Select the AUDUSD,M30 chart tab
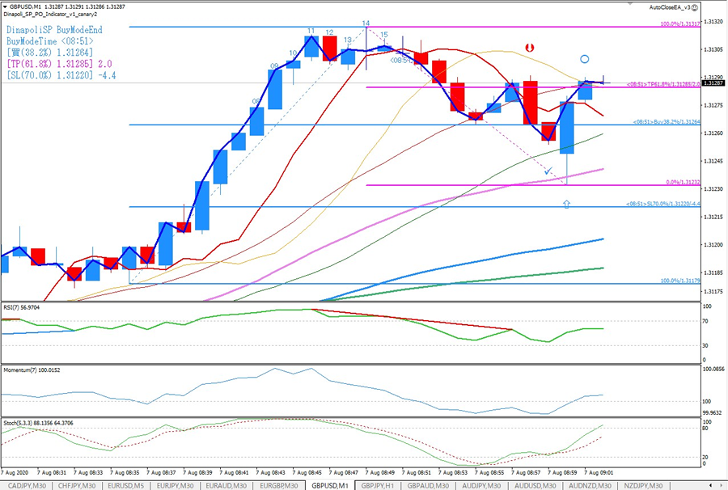This screenshot has width=728, height=490. pos(535,485)
